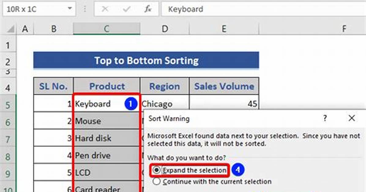The height and width of the screenshot is (192, 366).
Task: Close the Sort Warning dialog
Action: pyautogui.click(x=352, y=118)
